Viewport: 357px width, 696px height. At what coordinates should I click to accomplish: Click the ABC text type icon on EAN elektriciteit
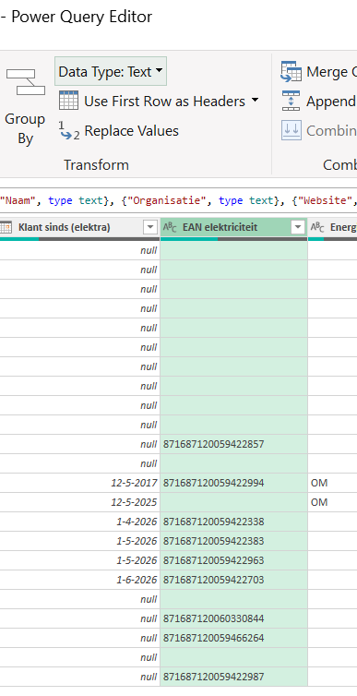point(170,228)
